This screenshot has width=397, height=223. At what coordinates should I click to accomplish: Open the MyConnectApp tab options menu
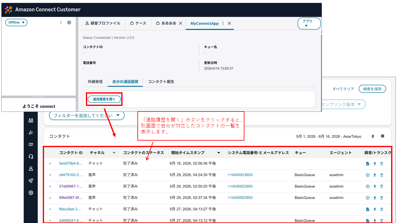(x=223, y=23)
